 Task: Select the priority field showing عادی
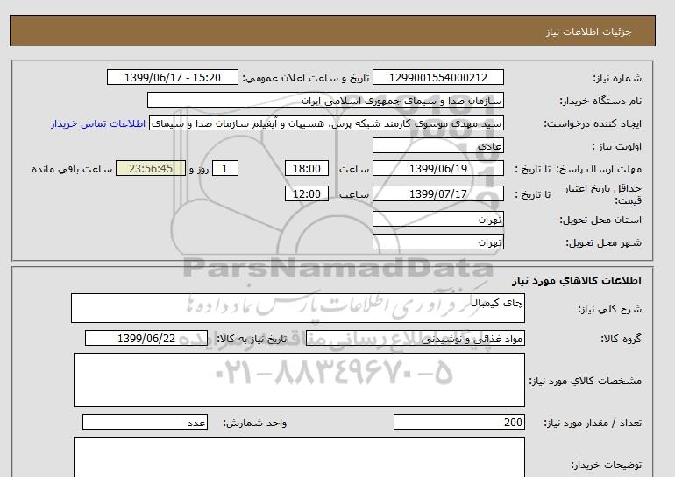click(437, 145)
